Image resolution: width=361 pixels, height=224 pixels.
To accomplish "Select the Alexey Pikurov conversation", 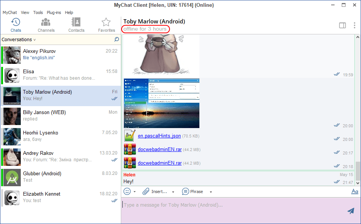I will tap(60, 54).
